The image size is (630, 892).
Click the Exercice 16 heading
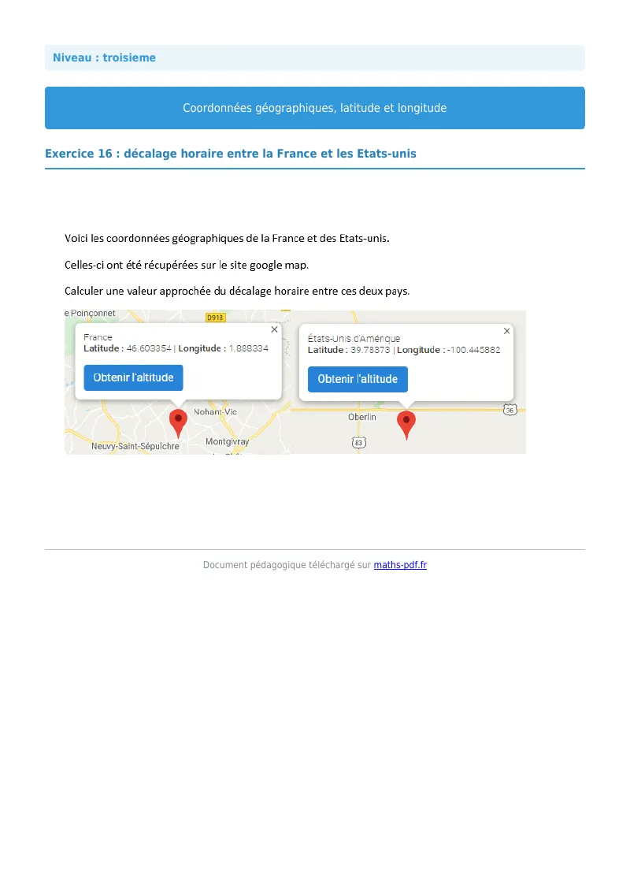coord(230,154)
